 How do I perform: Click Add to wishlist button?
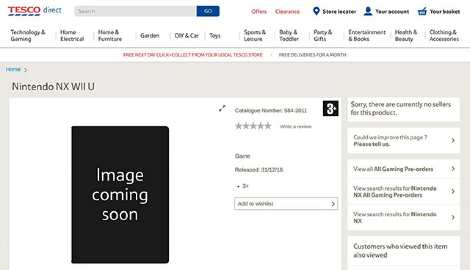pos(286,204)
